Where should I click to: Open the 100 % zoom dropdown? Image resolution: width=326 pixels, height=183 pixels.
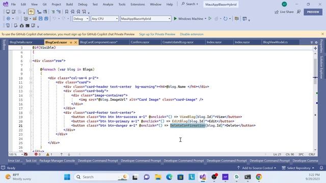click(x=16, y=154)
